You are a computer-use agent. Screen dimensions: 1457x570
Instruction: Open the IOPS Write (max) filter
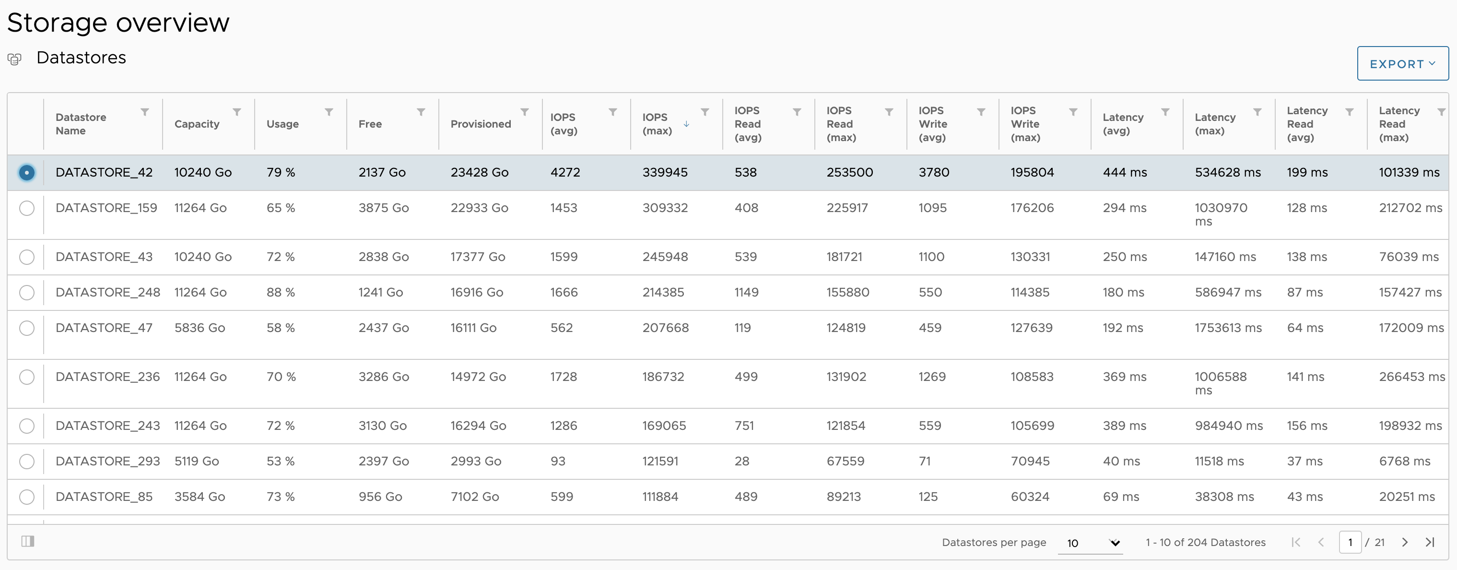click(1073, 112)
